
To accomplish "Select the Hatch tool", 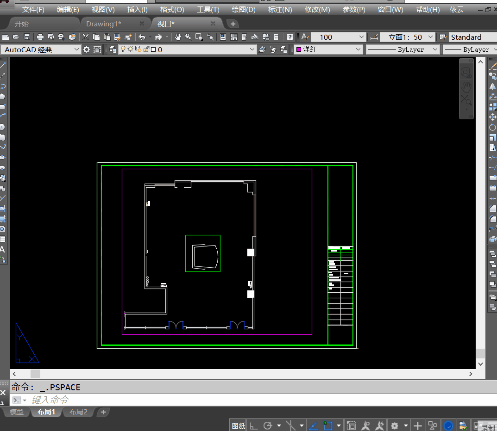I will (2, 209).
